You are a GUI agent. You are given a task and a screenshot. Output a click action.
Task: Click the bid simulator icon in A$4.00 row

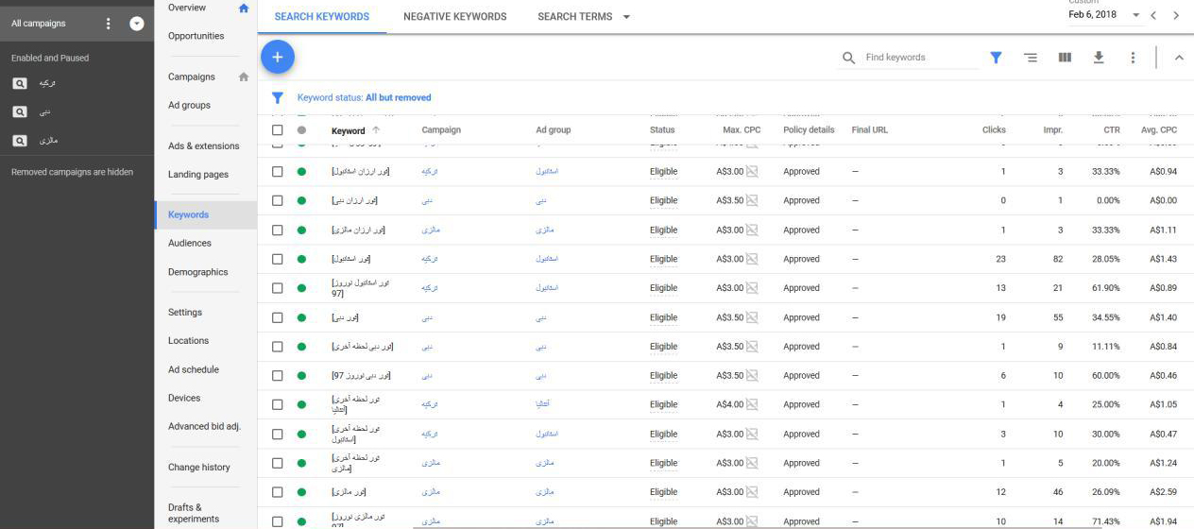tap(752, 404)
